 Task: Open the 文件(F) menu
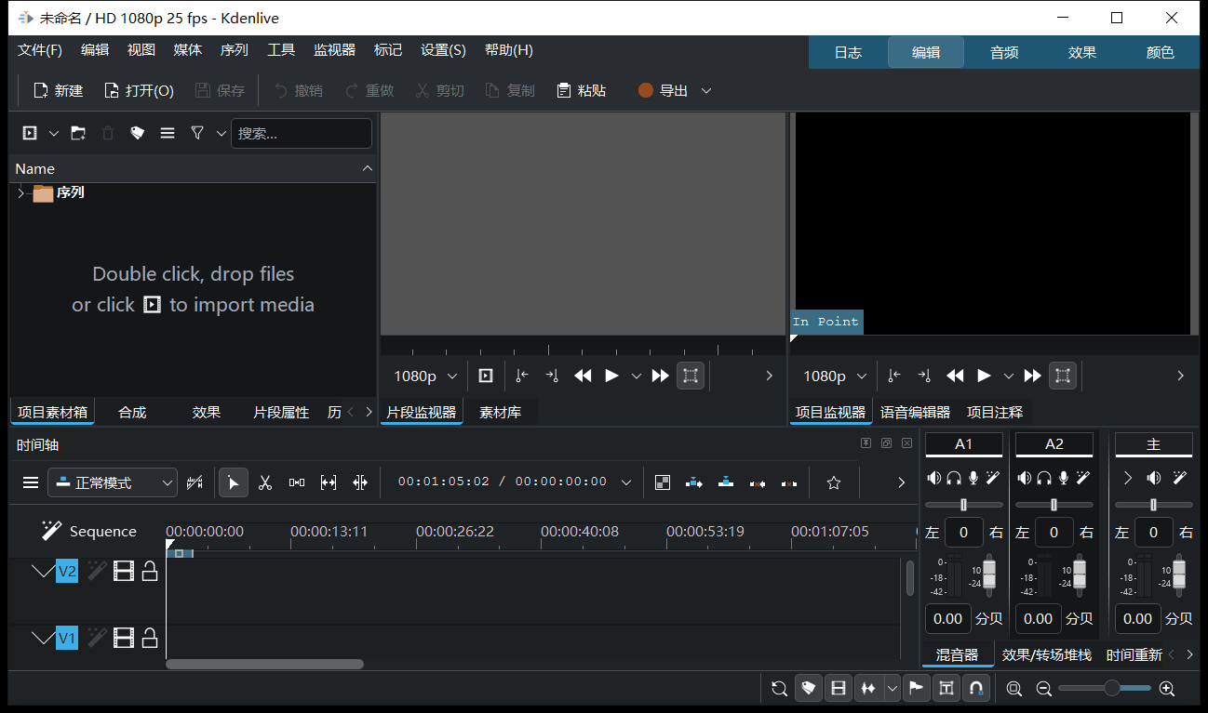tap(40, 50)
